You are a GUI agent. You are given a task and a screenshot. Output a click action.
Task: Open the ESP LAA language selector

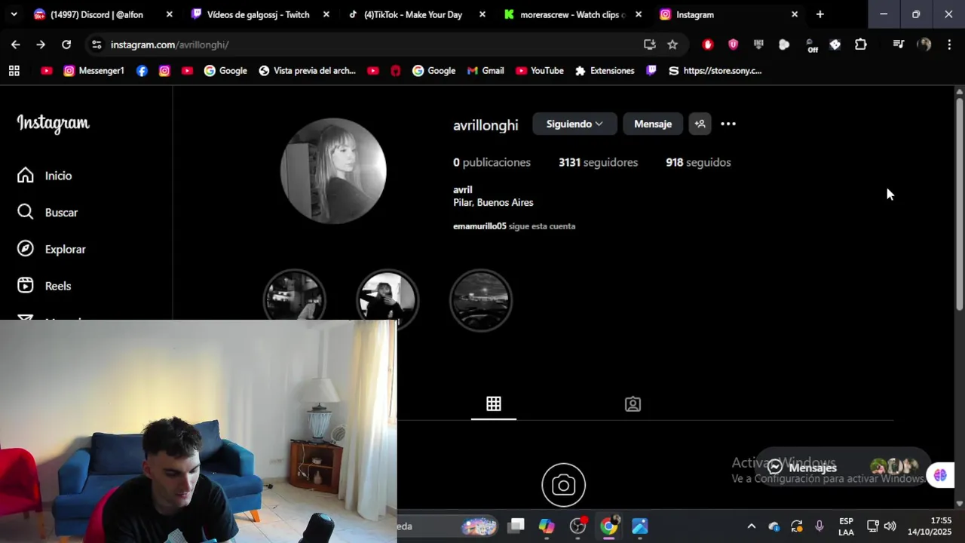pyautogui.click(x=846, y=526)
